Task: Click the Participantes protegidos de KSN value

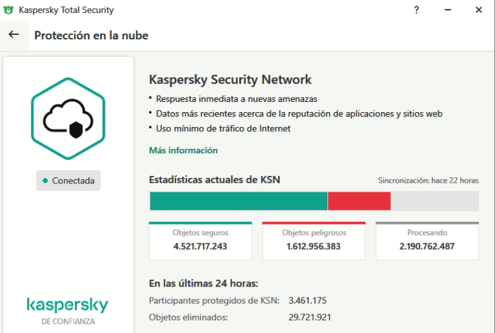Action: (x=307, y=300)
